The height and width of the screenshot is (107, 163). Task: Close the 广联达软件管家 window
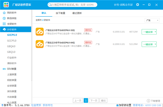coord(156,5)
